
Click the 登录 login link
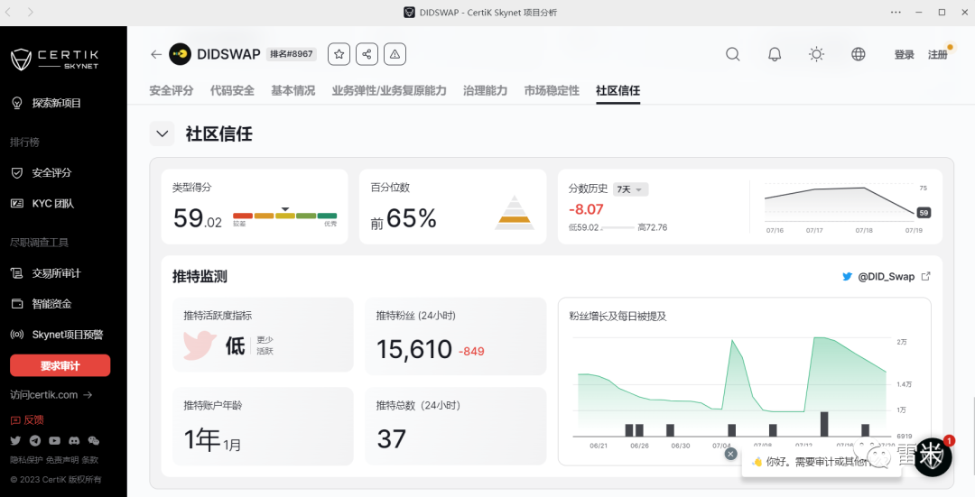pyautogui.click(x=904, y=55)
